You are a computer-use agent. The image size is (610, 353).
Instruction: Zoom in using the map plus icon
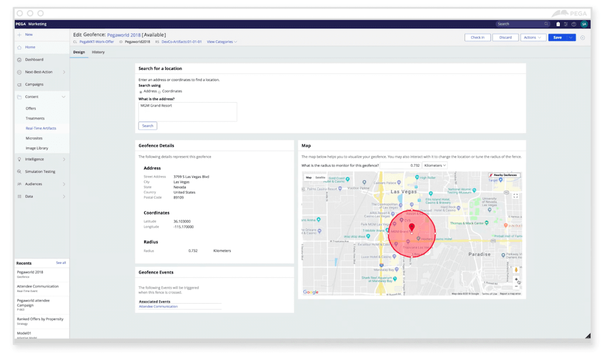[516, 279]
